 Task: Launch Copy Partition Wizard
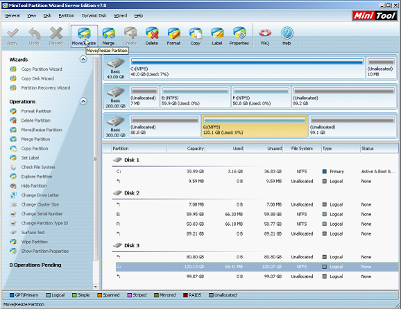(42, 69)
